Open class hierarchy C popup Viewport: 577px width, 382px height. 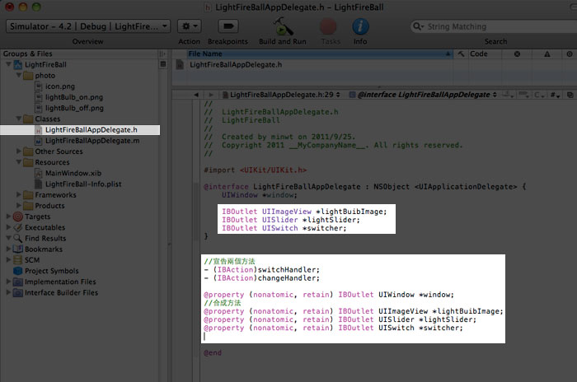(539, 95)
